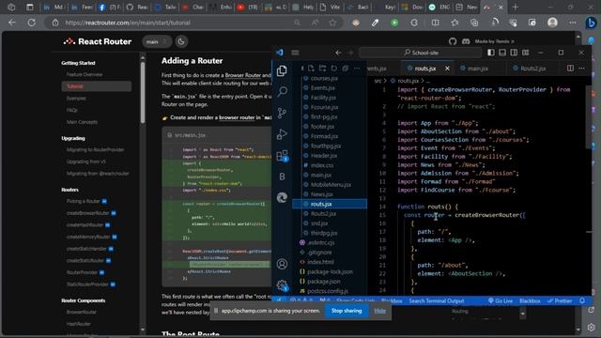This screenshot has height=338, width=601.
Task: Open footer.jsx in Explorer
Action: click(x=322, y=127)
